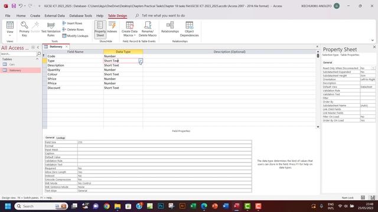Open the Help tab
The height and width of the screenshot is (212, 378).
tap(100, 16)
